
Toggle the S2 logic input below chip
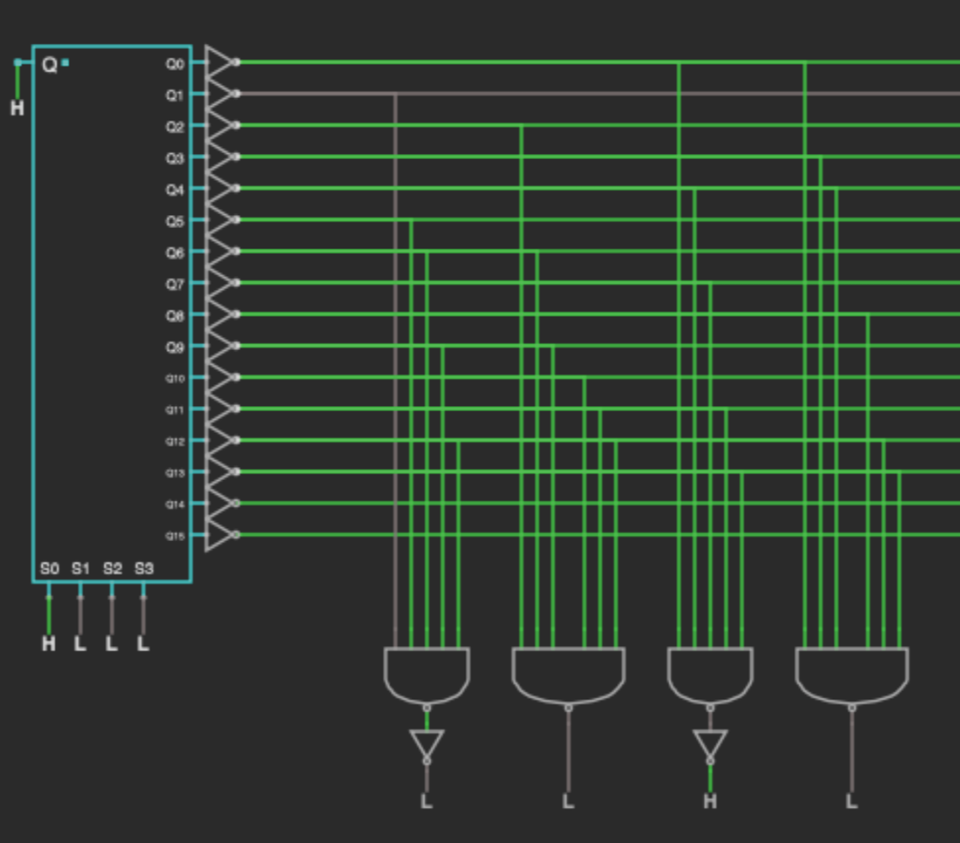point(111,643)
